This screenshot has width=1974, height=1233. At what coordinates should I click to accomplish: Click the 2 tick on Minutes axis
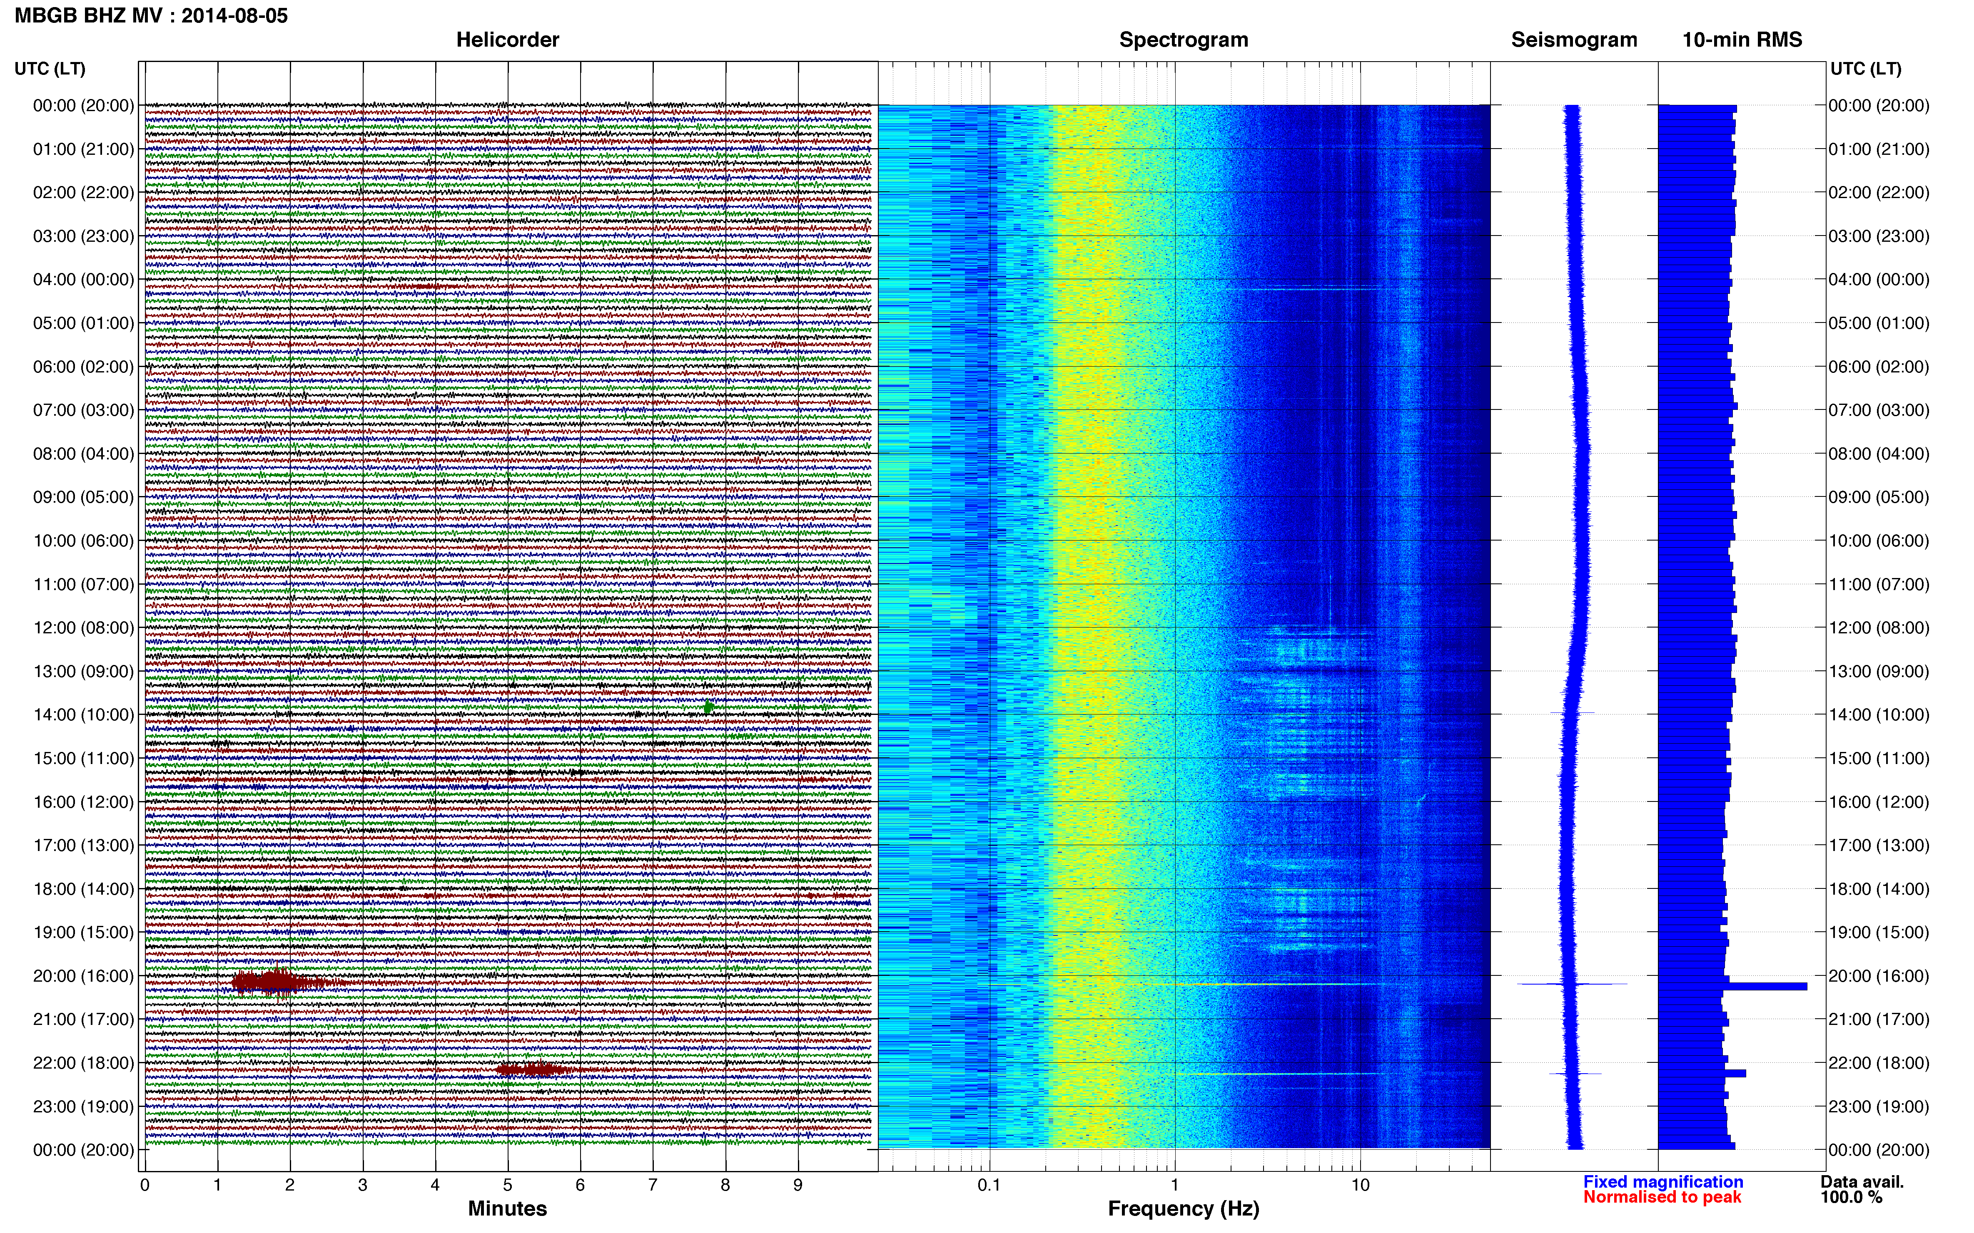[290, 1185]
